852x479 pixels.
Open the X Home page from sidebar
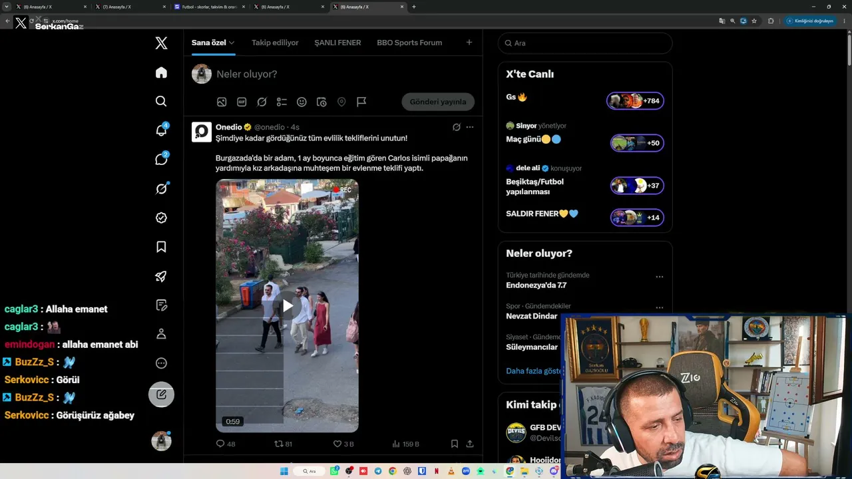[x=161, y=73]
